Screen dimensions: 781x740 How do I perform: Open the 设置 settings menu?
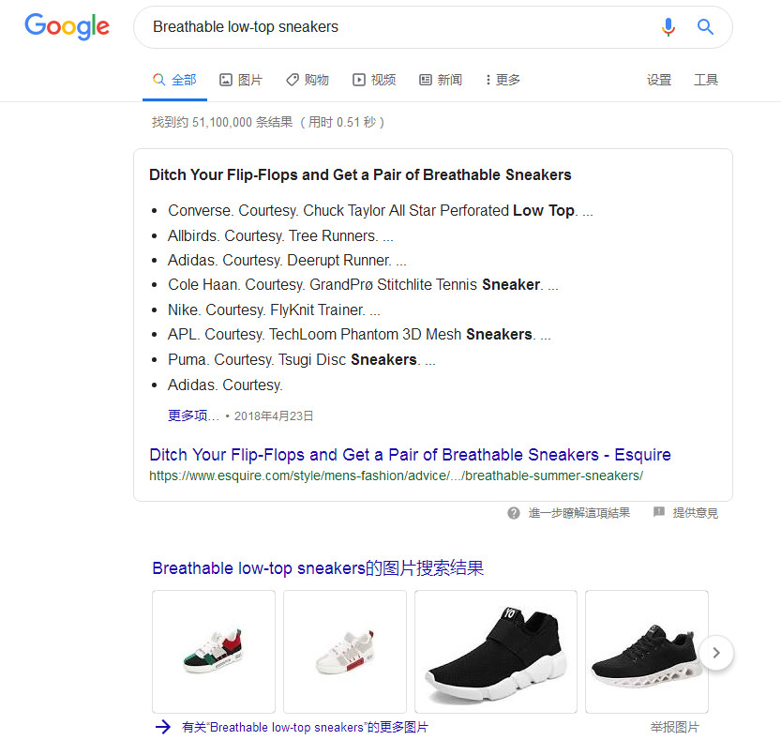659,80
